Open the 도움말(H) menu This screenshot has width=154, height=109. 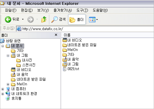pos(100,10)
